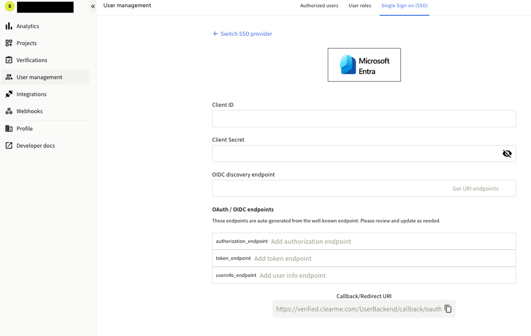531x336 pixels.
Task: Click the 'OAuth / OIDC endpoints' heading
Action: tap(243, 209)
